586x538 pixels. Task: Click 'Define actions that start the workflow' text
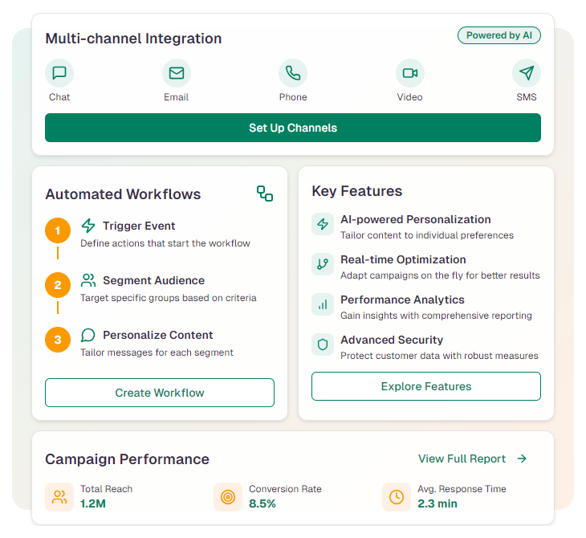pos(165,243)
